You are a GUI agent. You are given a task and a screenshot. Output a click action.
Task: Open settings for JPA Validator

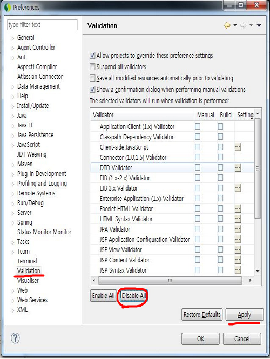238,229
